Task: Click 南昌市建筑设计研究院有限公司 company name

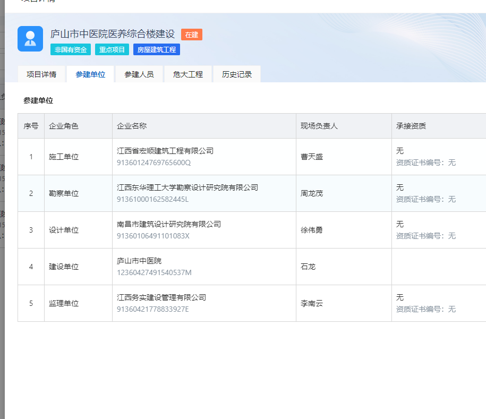Action: [x=169, y=224]
